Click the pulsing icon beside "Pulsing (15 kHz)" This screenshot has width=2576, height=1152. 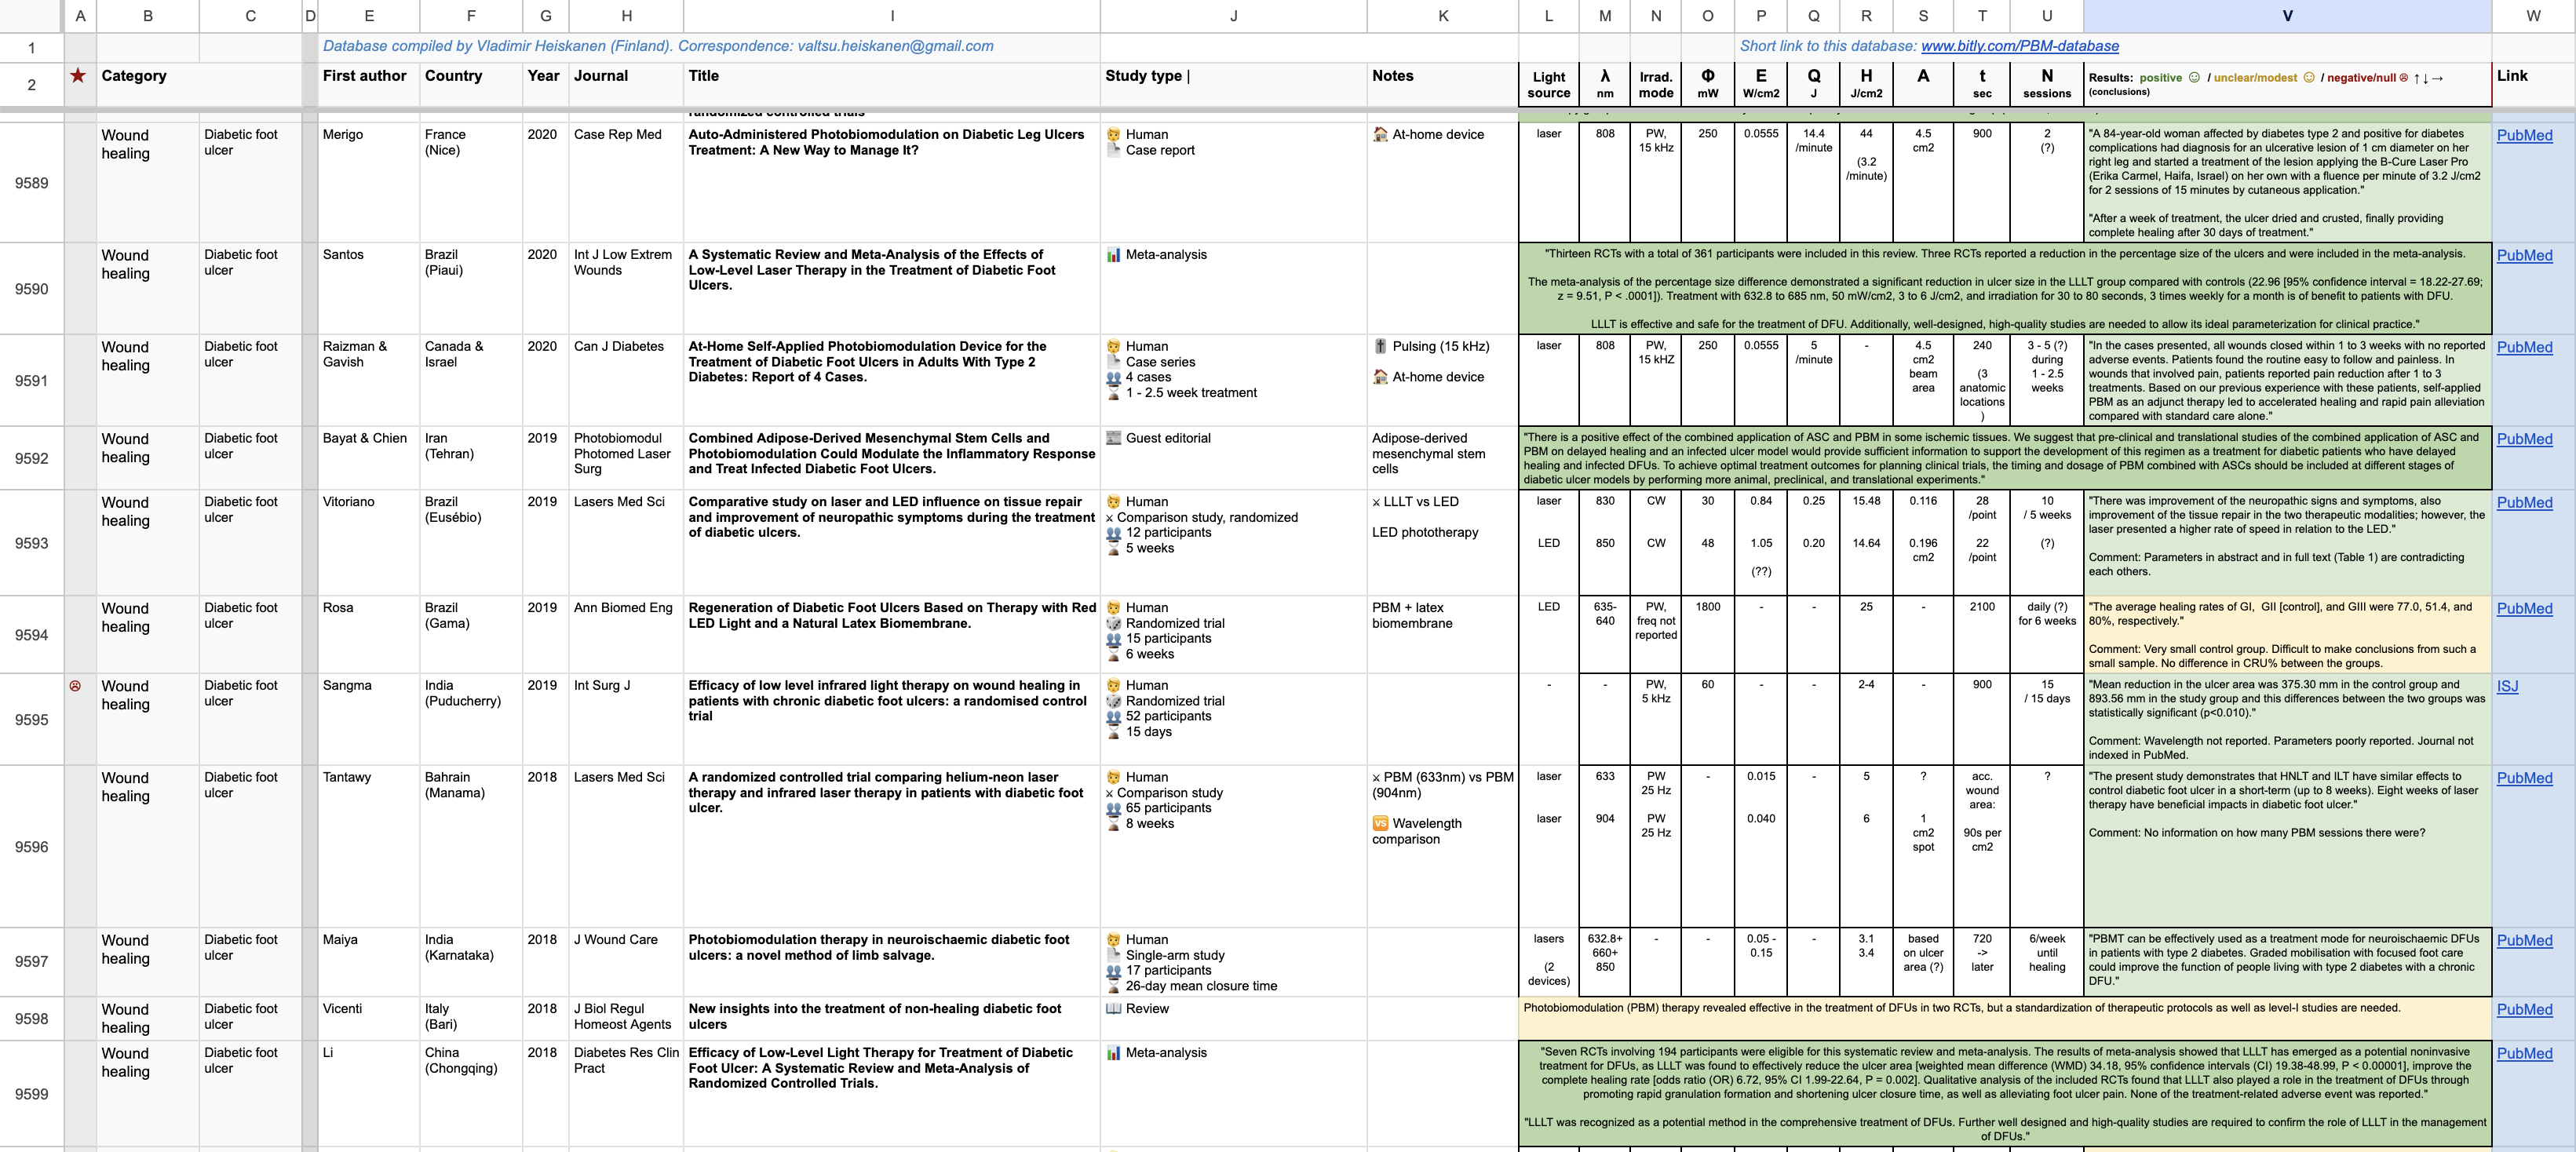(1380, 346)
